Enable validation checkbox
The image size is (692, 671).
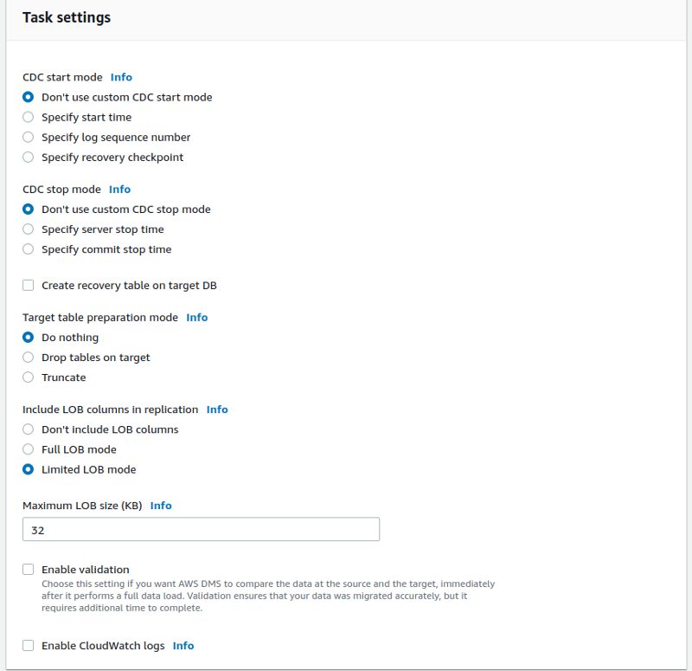[x=28, y=569]
